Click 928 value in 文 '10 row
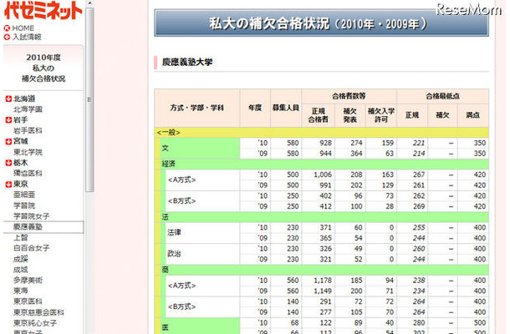The height and width of the screenshot is (334, 510). 325,143
